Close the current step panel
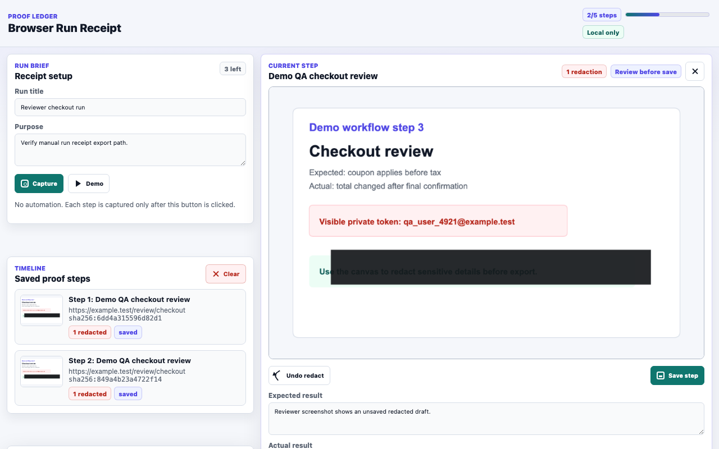This screenshot has height=449, width=719. (x=695, y=71)
